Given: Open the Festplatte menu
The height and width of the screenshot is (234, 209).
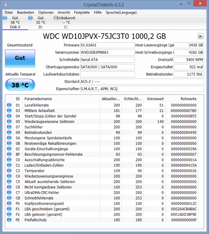Looking at the screenshot, I should [x=82, y=12].
